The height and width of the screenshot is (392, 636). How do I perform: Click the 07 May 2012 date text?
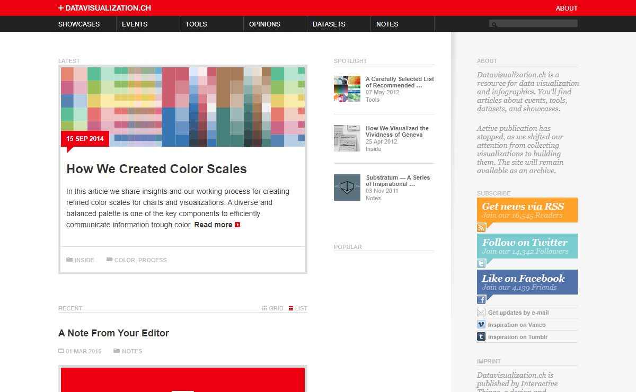[x=383, y=92]
